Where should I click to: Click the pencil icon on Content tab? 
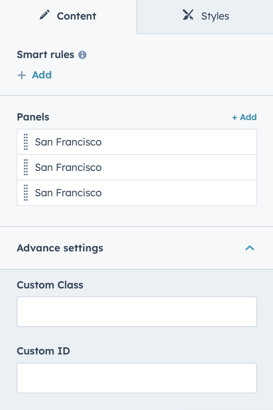pos(45,15)
